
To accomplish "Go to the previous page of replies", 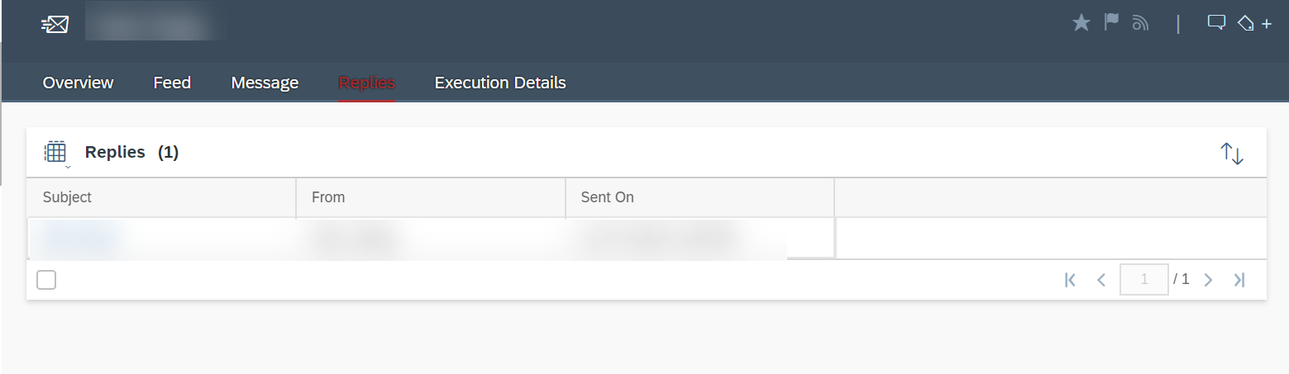I will coord(1100,280).
